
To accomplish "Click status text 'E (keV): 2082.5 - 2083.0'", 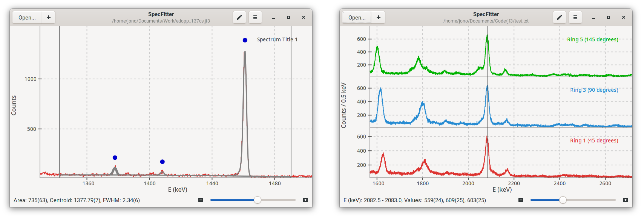I will [x=372, y=200].
